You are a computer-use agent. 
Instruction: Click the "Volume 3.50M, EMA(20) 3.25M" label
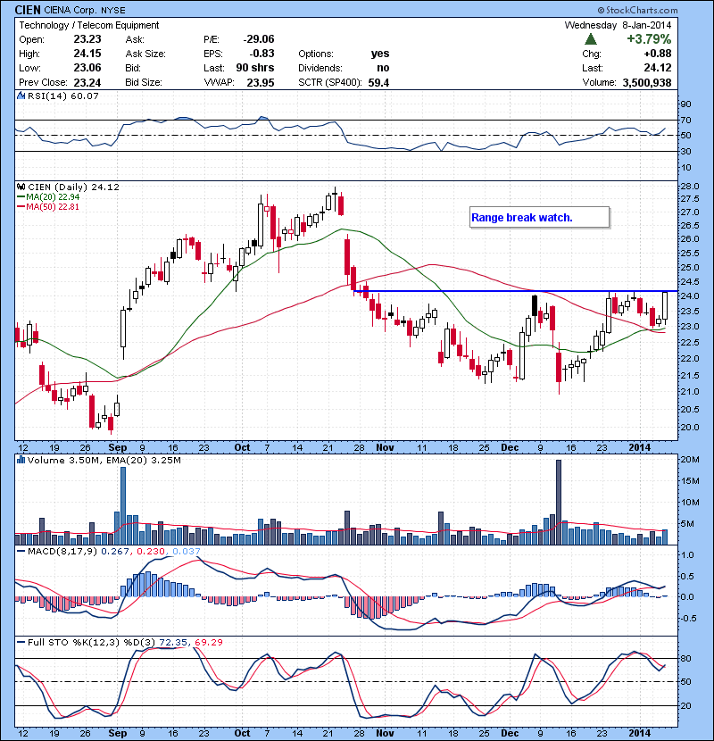[x=104, y=461]
